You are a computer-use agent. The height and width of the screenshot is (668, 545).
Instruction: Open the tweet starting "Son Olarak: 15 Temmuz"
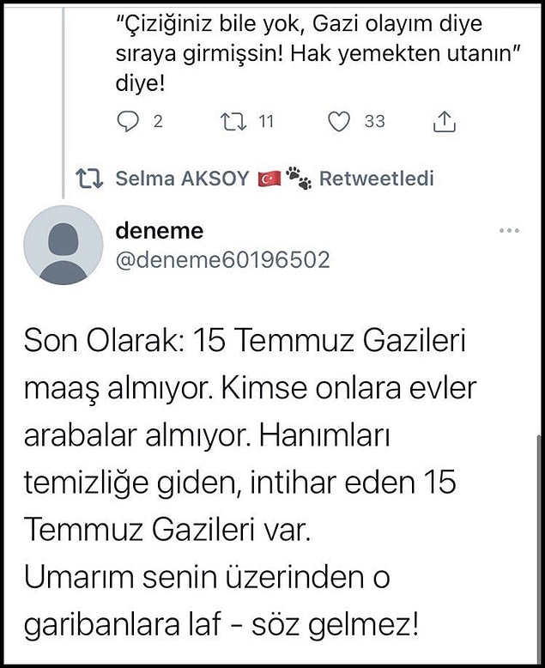(250, 483)
